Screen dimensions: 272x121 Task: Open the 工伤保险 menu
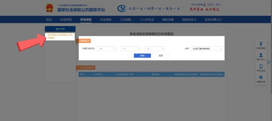[x=125, y=20]
